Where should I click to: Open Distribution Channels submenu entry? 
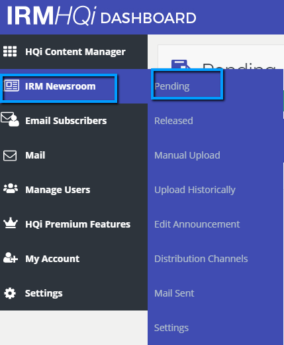[x=201, y=259]
